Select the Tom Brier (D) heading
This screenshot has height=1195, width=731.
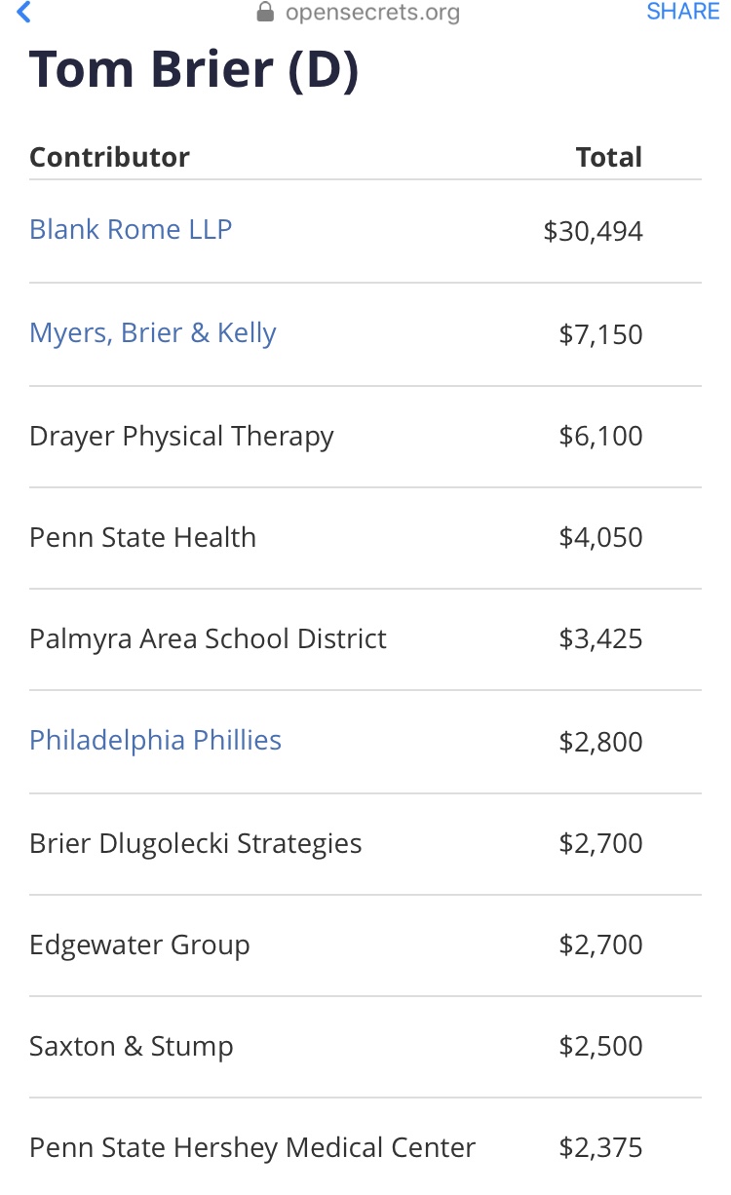[x=194, y=72]
